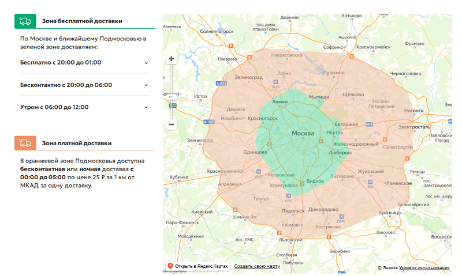Image resolution: width=462 pixels, height=276 pixels.
Task: Zoom out the map with minus button
Action: click(172, 124)
